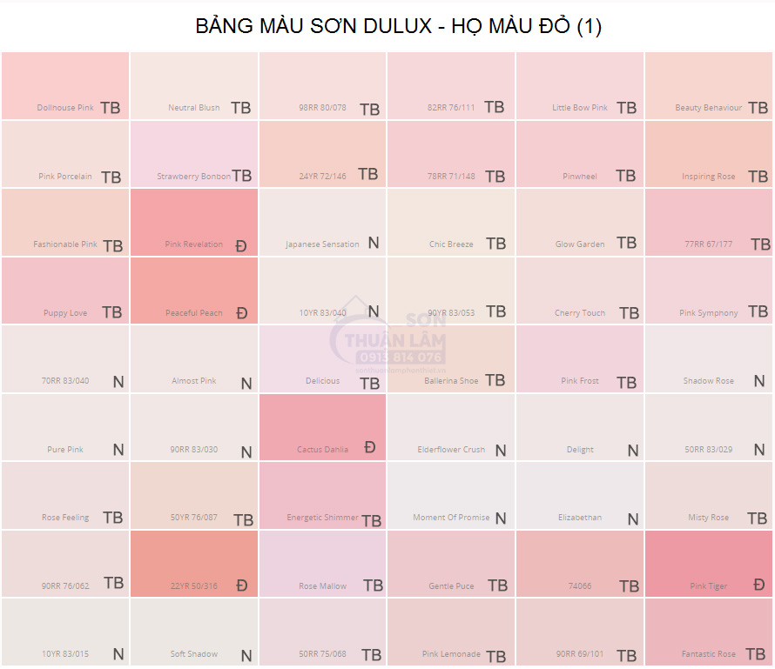Select the Japanese Sensation color swatch
Screen dimensions: 775x669
(x=322, y=222)
